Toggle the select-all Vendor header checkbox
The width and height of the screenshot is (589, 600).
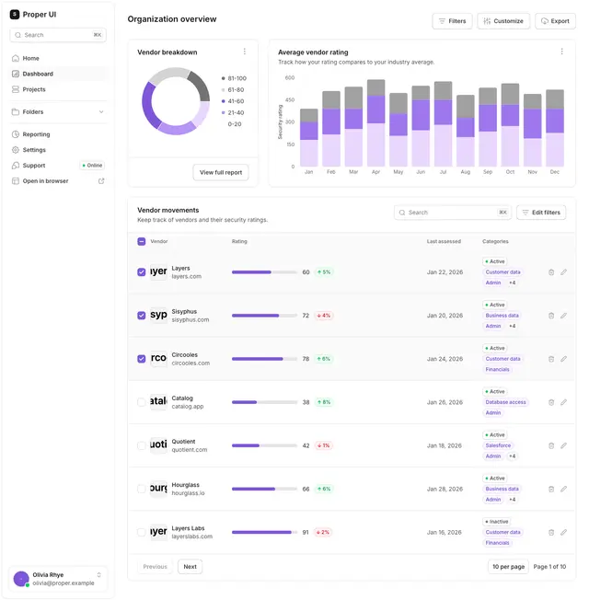141,241
